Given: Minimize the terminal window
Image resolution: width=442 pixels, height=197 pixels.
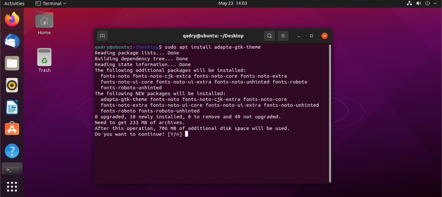Looking at the screenshot, I should pyautogui.click(x=299, y=36).
